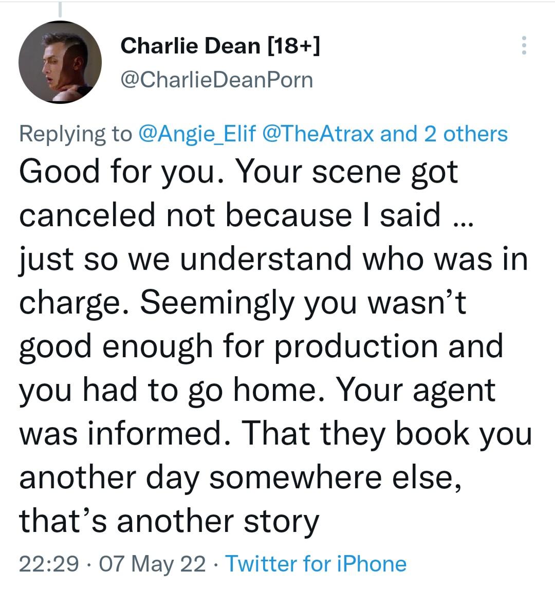Click the @CharlieDeanPorn handle
The height and width of the screenshot is (590, 555).
click(216, 79)
